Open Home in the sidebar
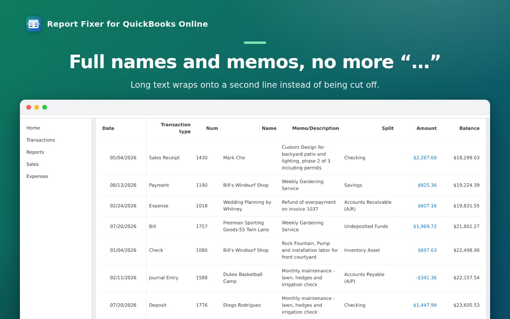This screenshot has width=510, height=319. click(33, 128)
